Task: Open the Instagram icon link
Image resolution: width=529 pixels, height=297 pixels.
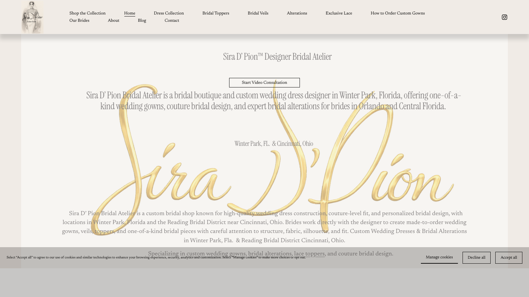Action: [504, 17]
